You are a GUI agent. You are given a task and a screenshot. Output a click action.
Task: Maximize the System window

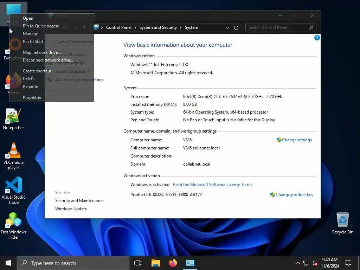296,15
